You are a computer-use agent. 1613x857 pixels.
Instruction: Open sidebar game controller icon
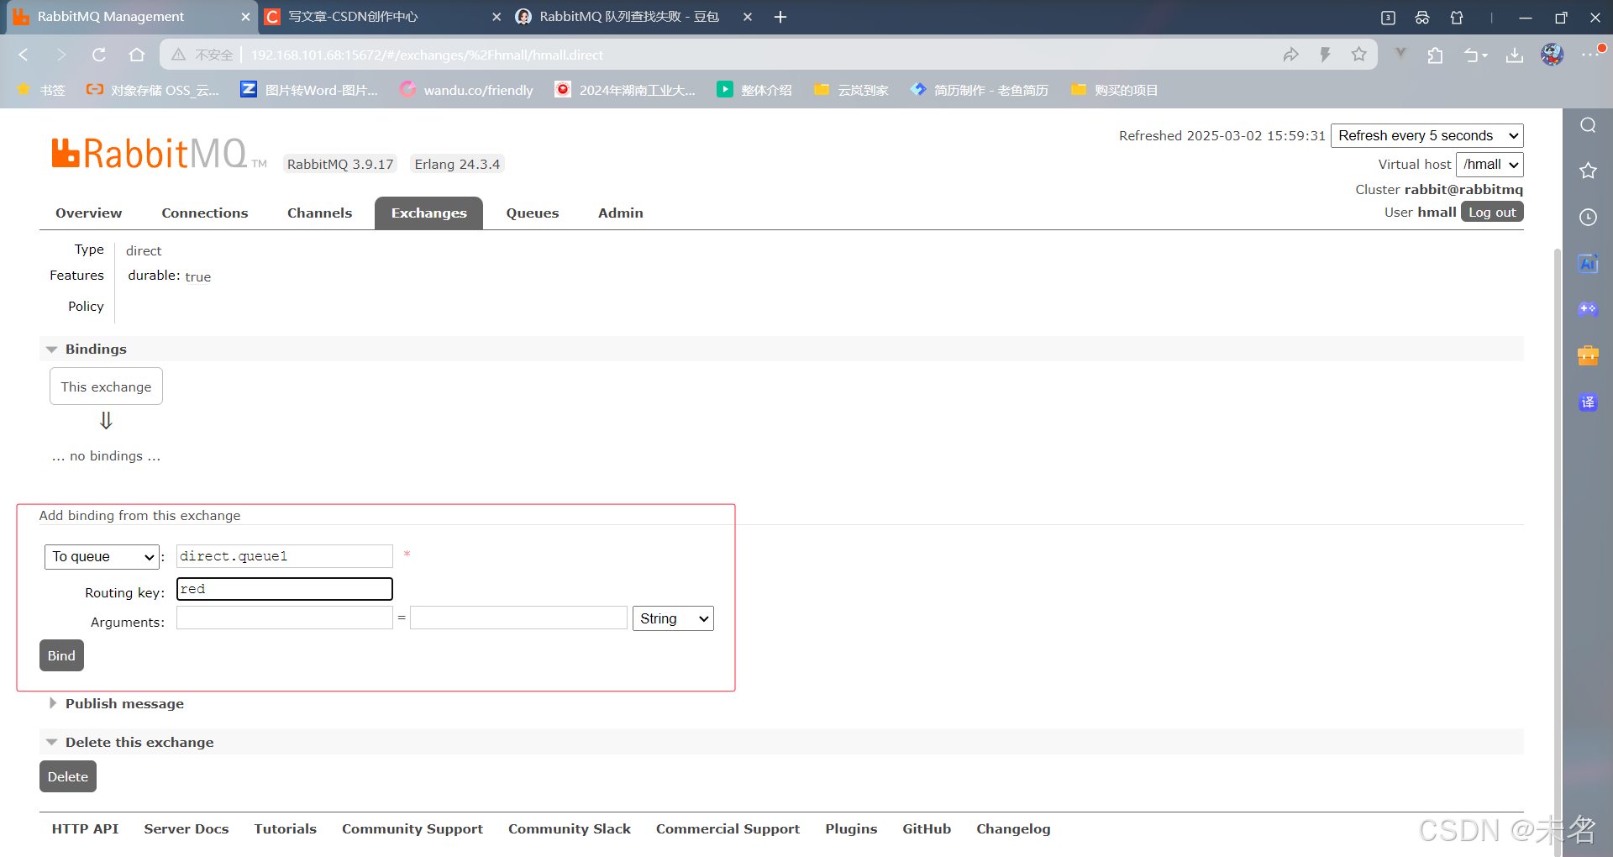[x=1588, y=308]
